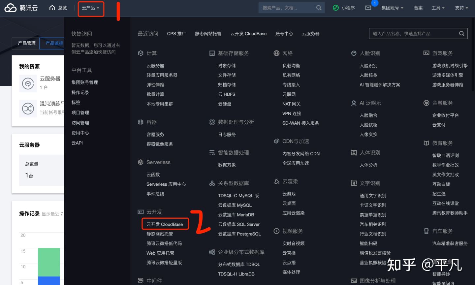The width and height of the screenshot is (475, 285).
Task: Click the 数据处理与分析 category icon
Action: tap(212, 122)
